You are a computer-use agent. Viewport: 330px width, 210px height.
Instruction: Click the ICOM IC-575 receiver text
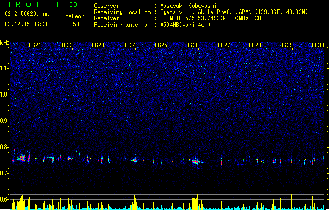point(210,18)
